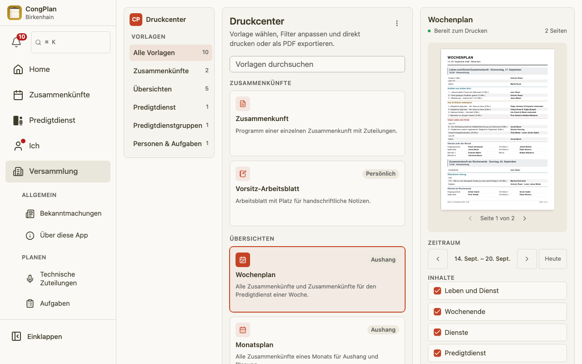
Task: Click the Einklappen sidebar collapse icon
Action: (16, 336)
